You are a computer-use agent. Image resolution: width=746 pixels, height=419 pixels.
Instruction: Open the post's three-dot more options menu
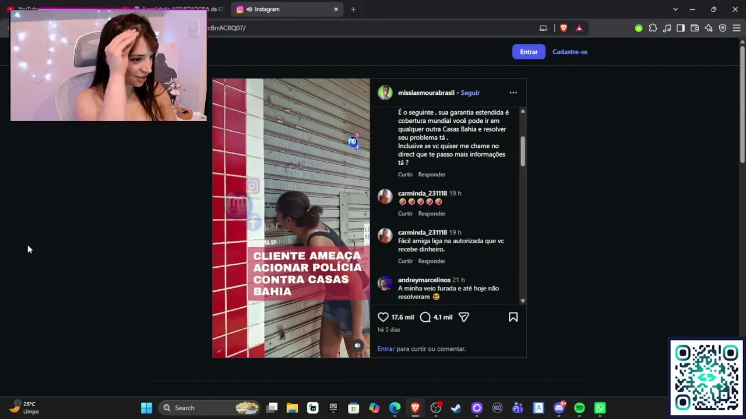513,93
